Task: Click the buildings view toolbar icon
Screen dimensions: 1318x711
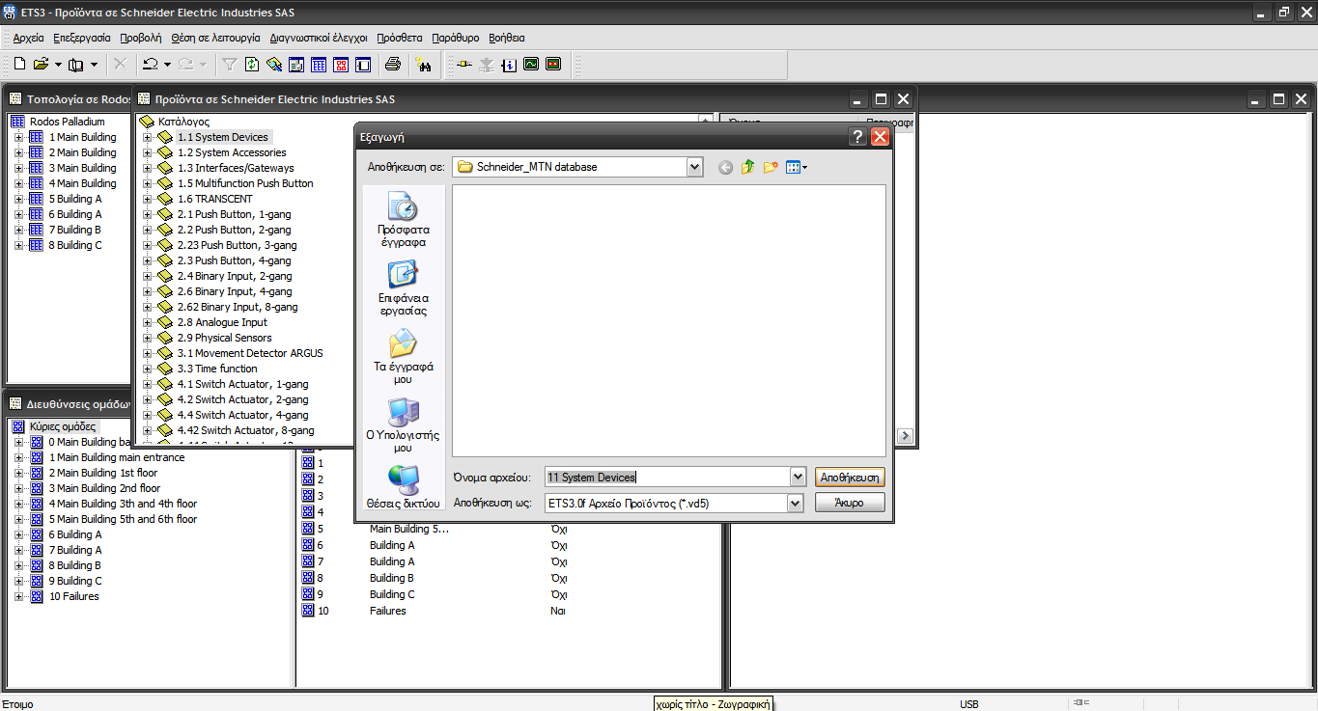Action: pos(296,65)
